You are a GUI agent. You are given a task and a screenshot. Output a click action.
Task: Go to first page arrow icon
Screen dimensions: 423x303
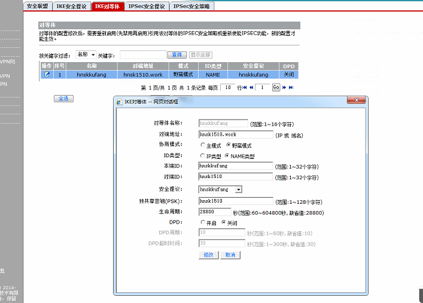(245, 87)
